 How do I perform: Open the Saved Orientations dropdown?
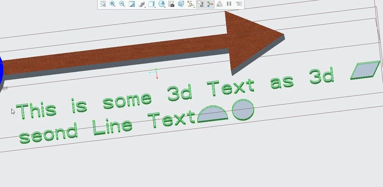tap(161, 4)
